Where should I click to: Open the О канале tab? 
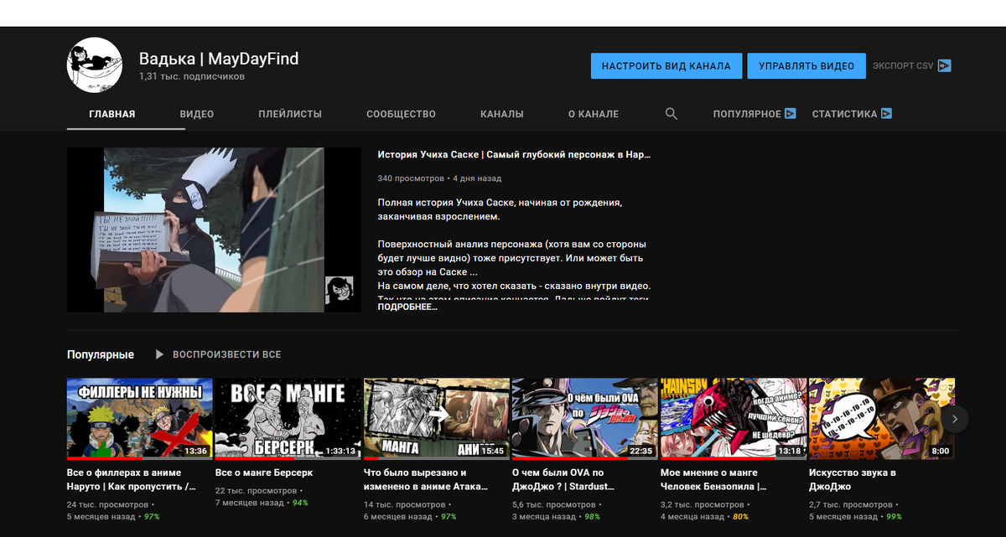pyautogui.click(x=594, y=114)
